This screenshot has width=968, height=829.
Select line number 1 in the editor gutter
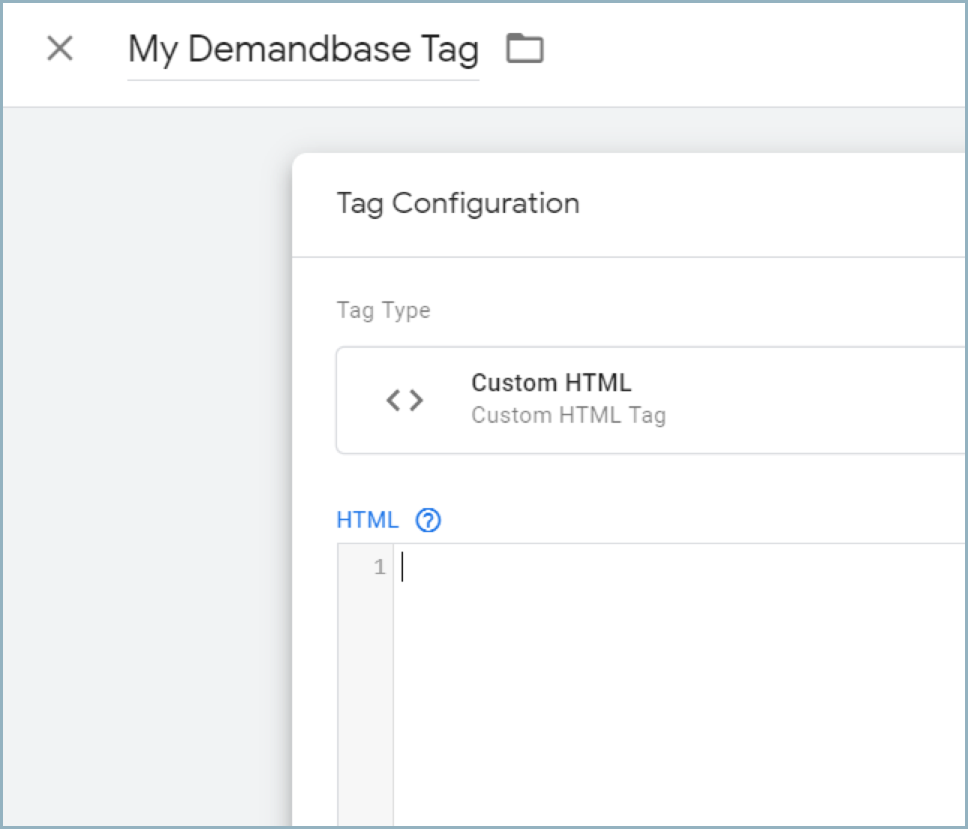point(380,567)
